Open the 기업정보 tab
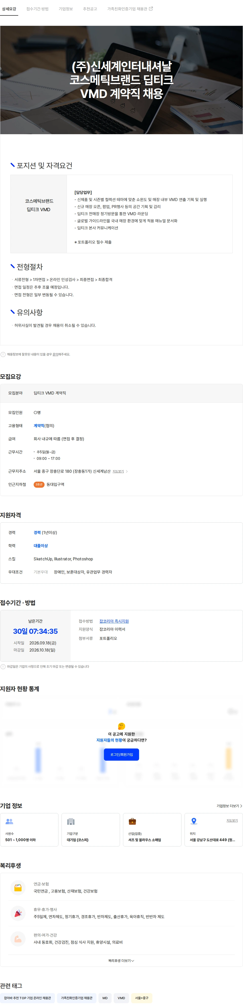Image resolution: width=243 pixels, height=1005 pixels. [x=66, y=9]
